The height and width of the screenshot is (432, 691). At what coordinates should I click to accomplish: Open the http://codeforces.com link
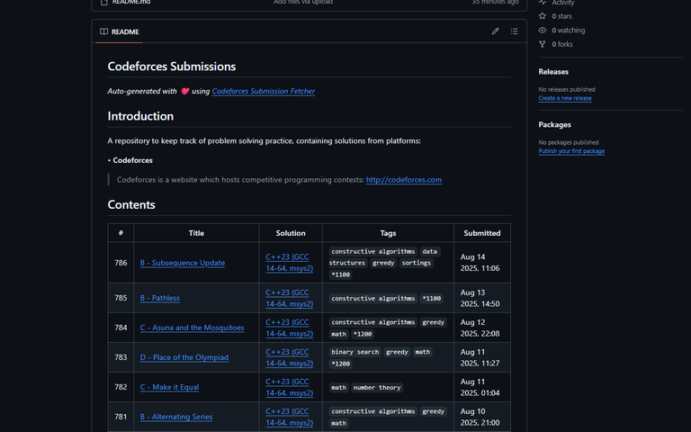tap(404, 180)
